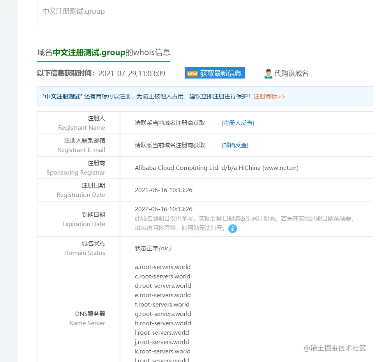This screenshot has height=362, width=376.
Task: Click the Registration Date label
Action: [81, 195]
